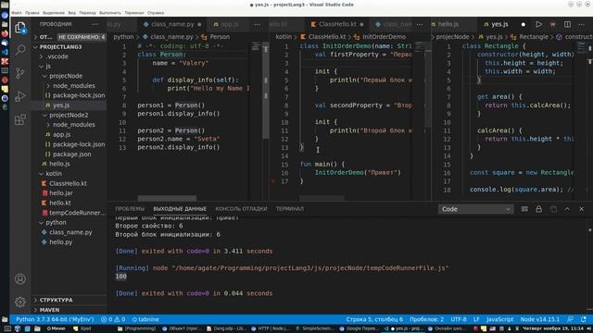Open the Source Control view

click(x=20, y=73)
